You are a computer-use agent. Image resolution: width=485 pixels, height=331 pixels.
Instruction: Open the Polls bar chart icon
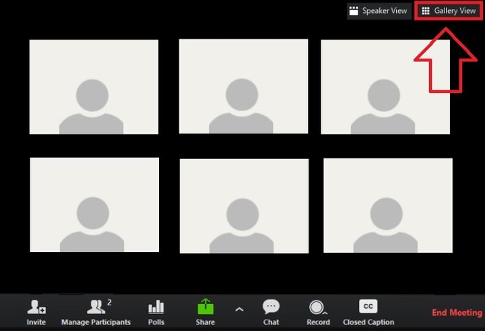tap(156, 307)
